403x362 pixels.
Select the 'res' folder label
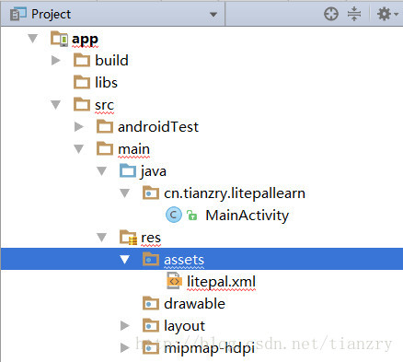[x=151, y=239]
